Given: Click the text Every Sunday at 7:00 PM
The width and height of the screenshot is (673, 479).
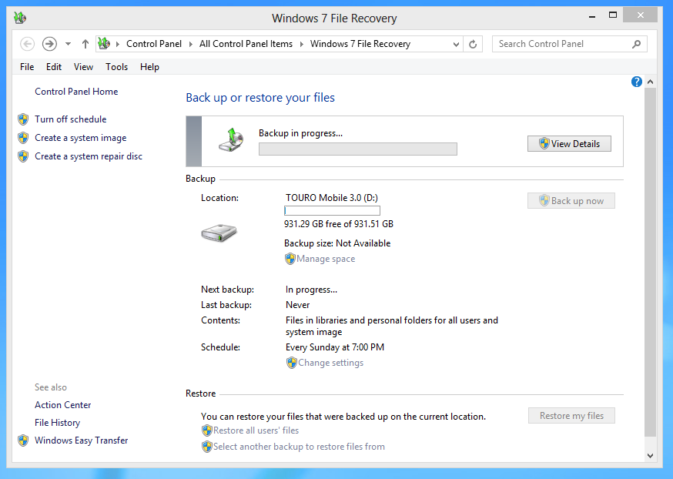Looking at the screenshot, I should click(x=335, y=347).
